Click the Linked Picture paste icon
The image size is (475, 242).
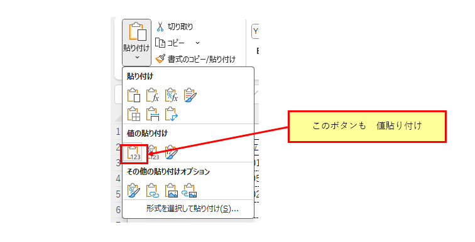(x=190, y=191)
